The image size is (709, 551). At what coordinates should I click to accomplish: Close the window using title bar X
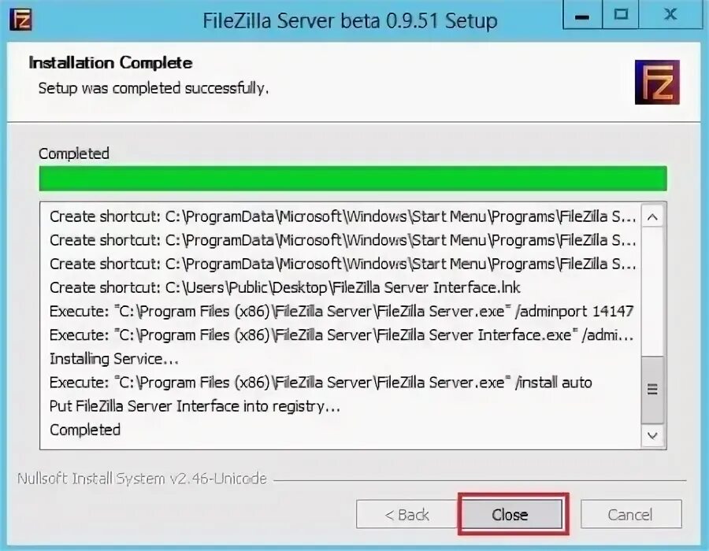[x=670, y=15]
